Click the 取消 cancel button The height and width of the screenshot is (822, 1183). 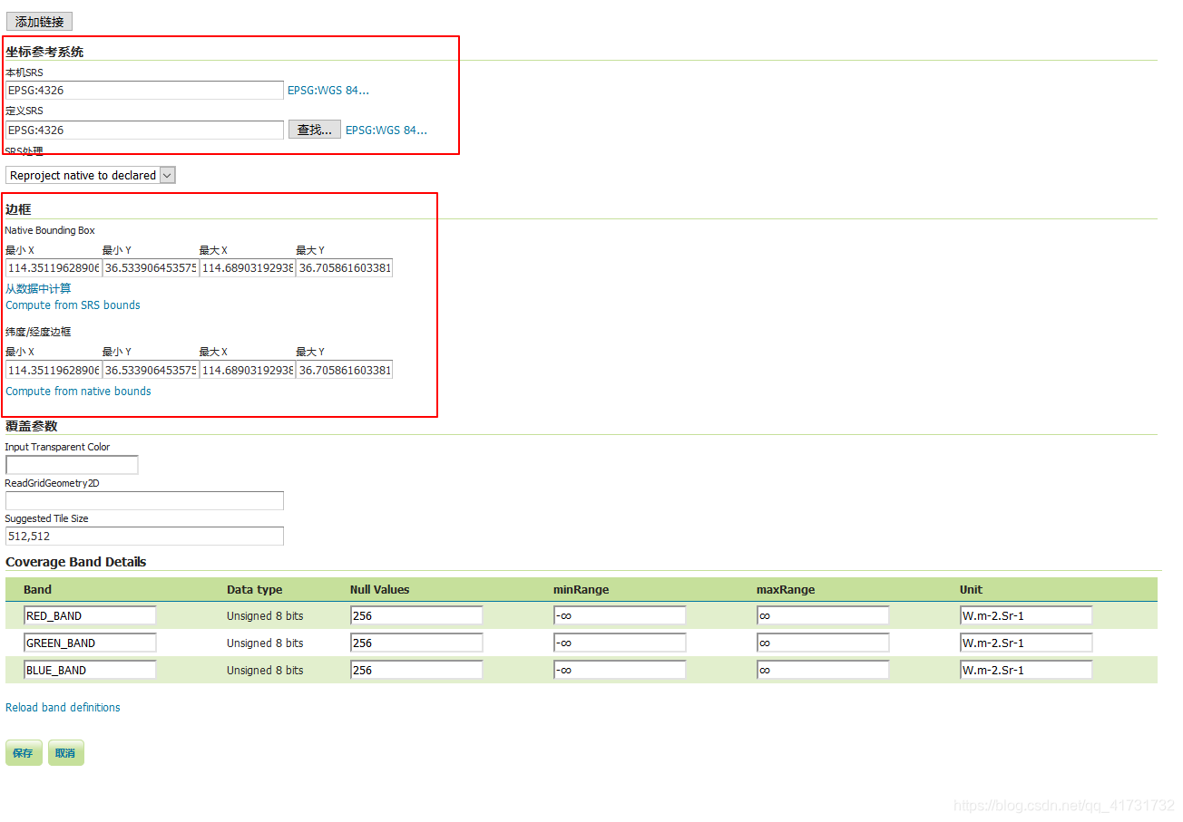coord(66,753)
